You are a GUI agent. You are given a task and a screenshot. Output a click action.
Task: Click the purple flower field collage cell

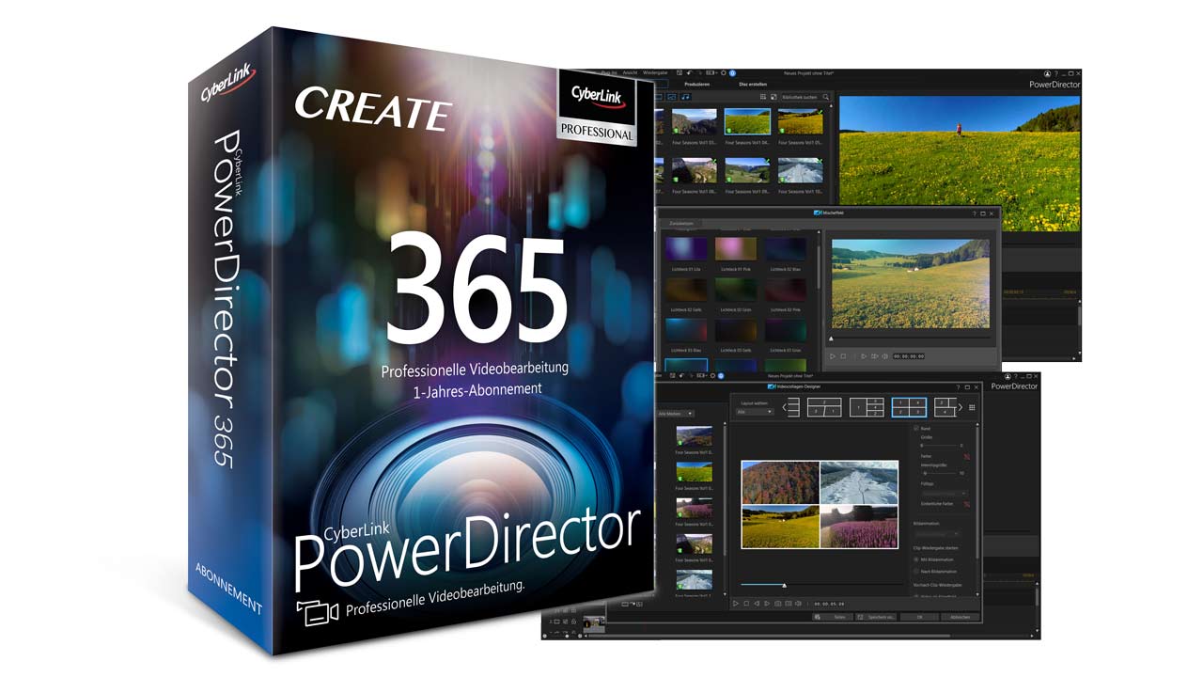coord(858,527)
